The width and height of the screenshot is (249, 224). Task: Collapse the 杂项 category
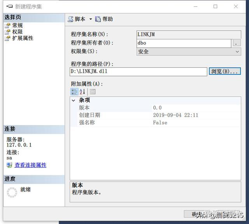(x=74, y=101)
